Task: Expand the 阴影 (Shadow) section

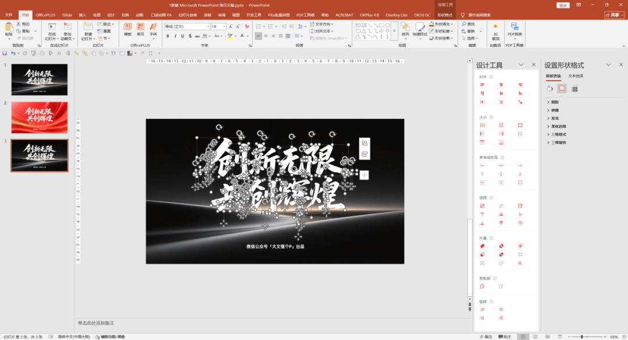Action: [x=555, y=102]
